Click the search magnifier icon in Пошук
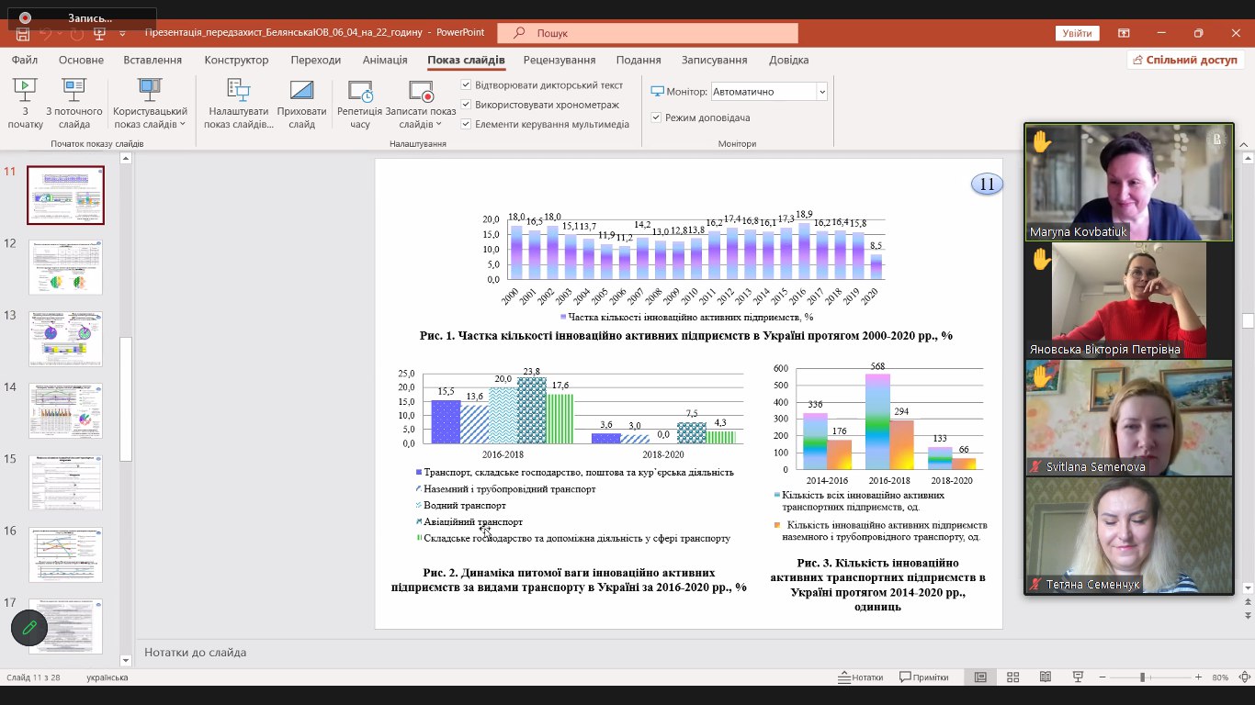This screenshot has height=705, width=1255. tap(520, 33)
